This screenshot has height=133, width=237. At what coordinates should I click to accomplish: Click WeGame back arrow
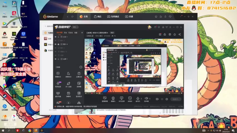click(68, 17)
